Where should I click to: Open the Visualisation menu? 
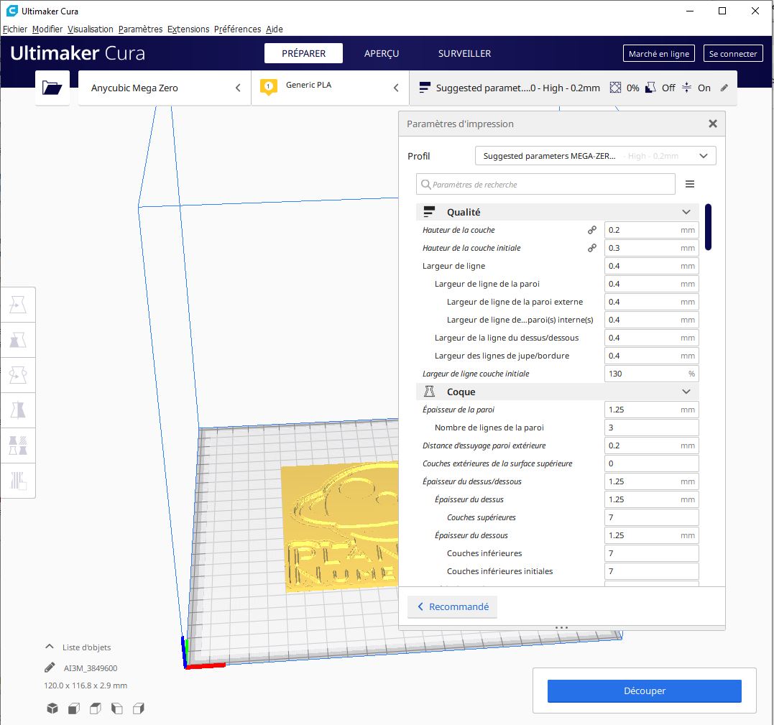pyautogui.click(x=91, y=29)
